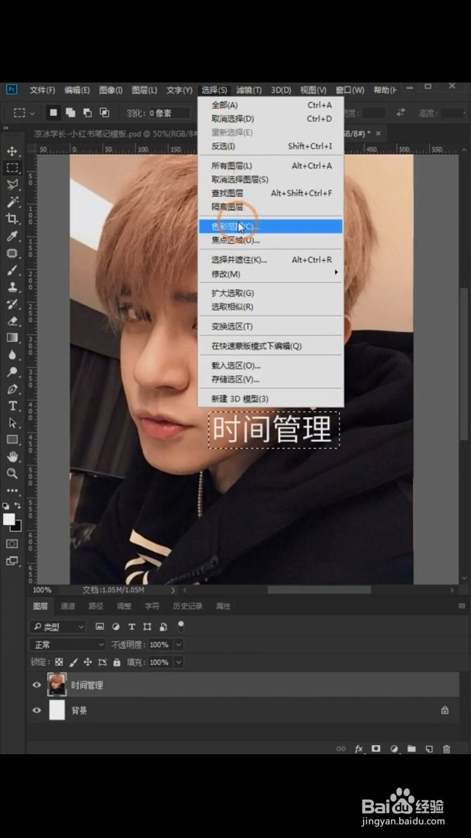
Task: Toggle prevent artboard auto-nesting lock
Action: (x=102, y=663)
